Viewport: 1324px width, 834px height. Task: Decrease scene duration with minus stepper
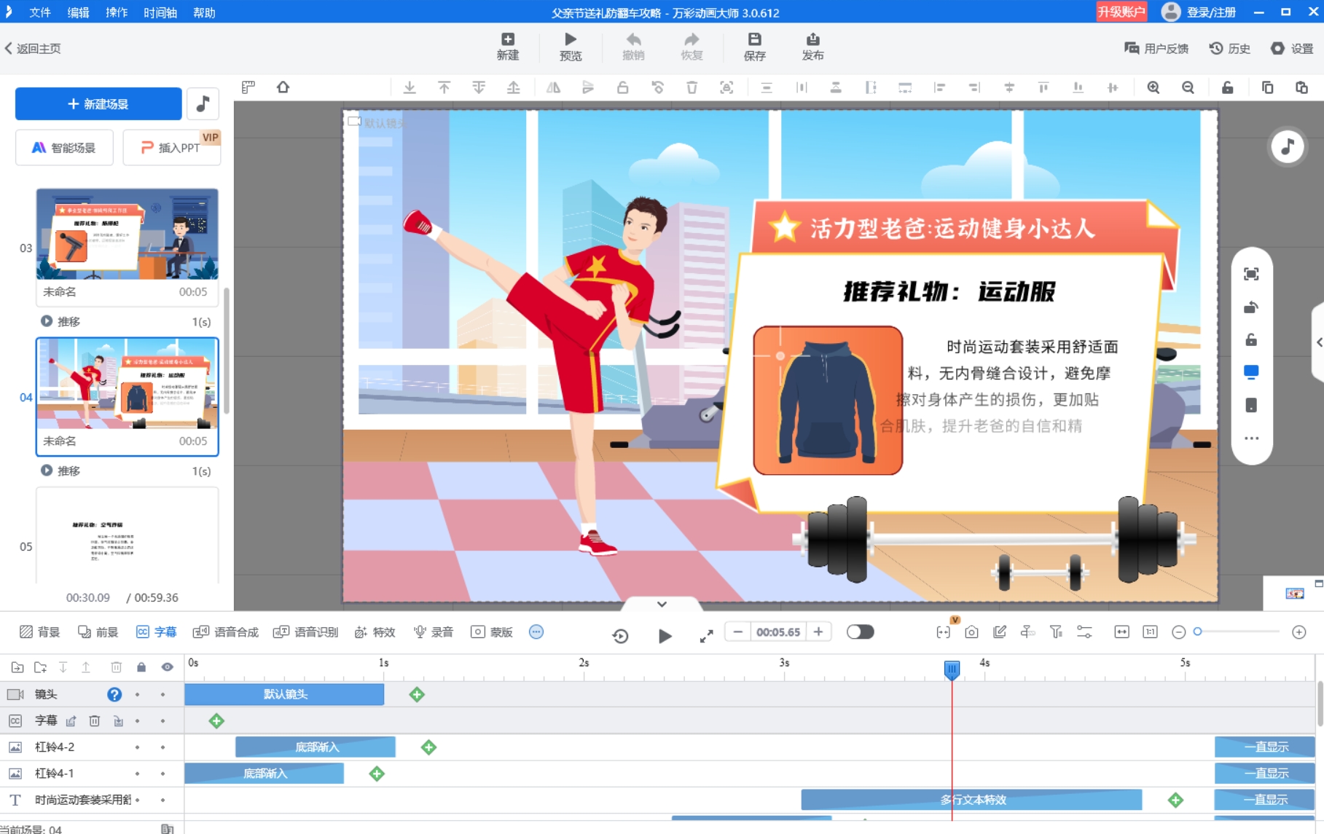coord(738,632)
